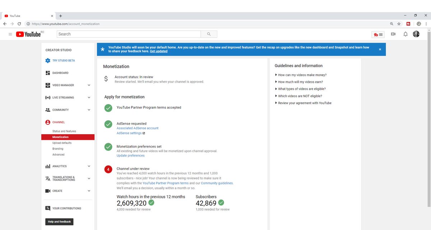Expand "Which videos are NOT eligible?"
This screenshot has height=230, width=431.
(x=298, y=96)
